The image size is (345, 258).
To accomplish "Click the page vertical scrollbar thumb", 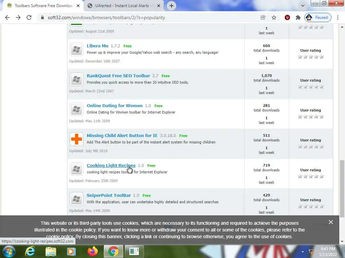I will [x=342, y=189].
